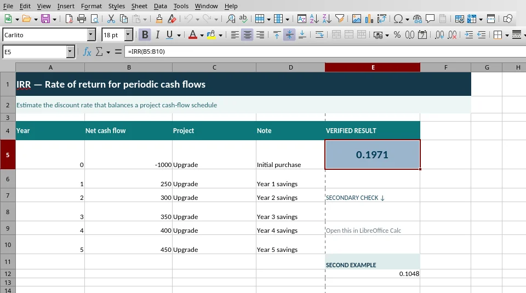
Task: Insert a hyperlink
Action: tap(418, 19)
